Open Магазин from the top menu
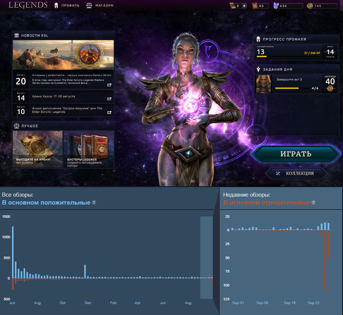 point(99,6)
